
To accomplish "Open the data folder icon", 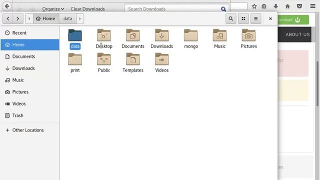I will click(75, 35).
